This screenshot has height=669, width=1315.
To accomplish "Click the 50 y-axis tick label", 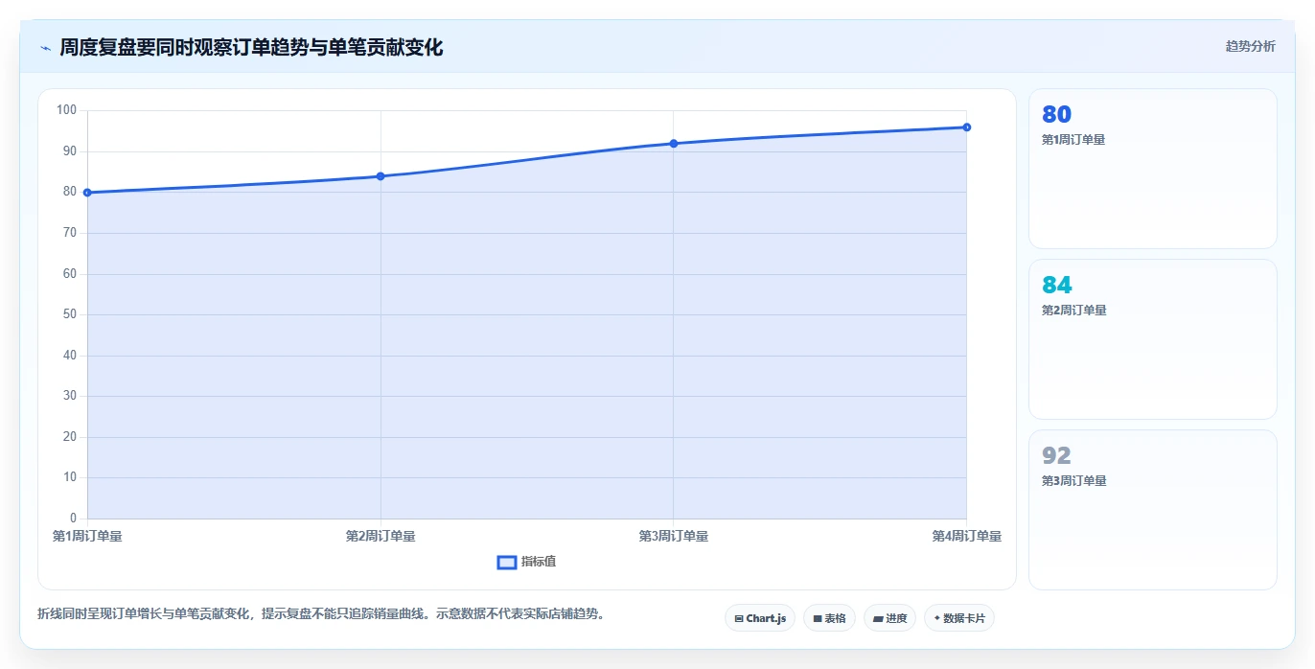I will tap(70, 314).
